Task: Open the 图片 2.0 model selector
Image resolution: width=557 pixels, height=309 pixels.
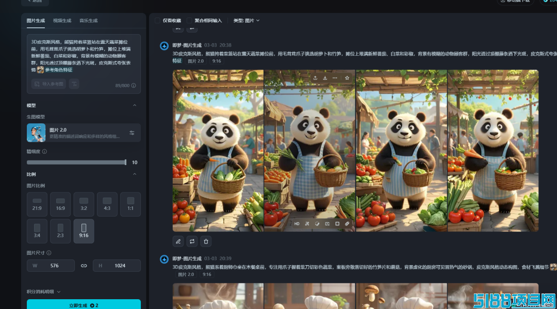Action: pyautogui.click(x=84, y=133)
